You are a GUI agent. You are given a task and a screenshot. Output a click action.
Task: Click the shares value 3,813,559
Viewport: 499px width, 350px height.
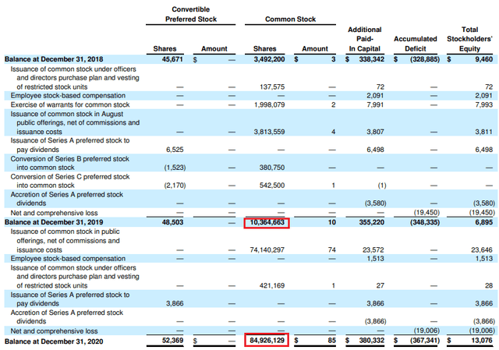[269, 132]
